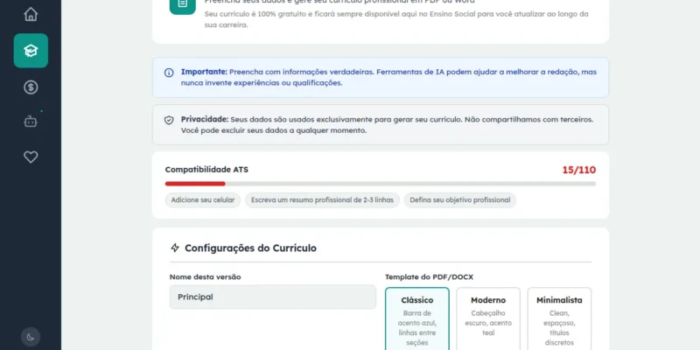
Task: Click the 'Configurações do Currículo' heading
Action: tap(250, 248)
